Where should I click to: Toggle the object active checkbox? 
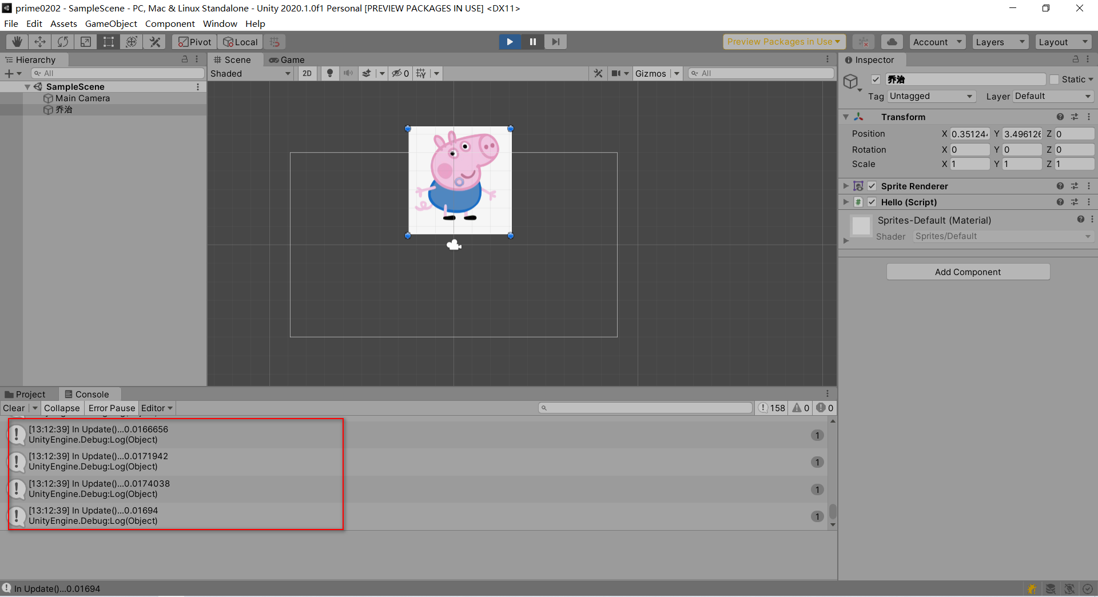876,79
